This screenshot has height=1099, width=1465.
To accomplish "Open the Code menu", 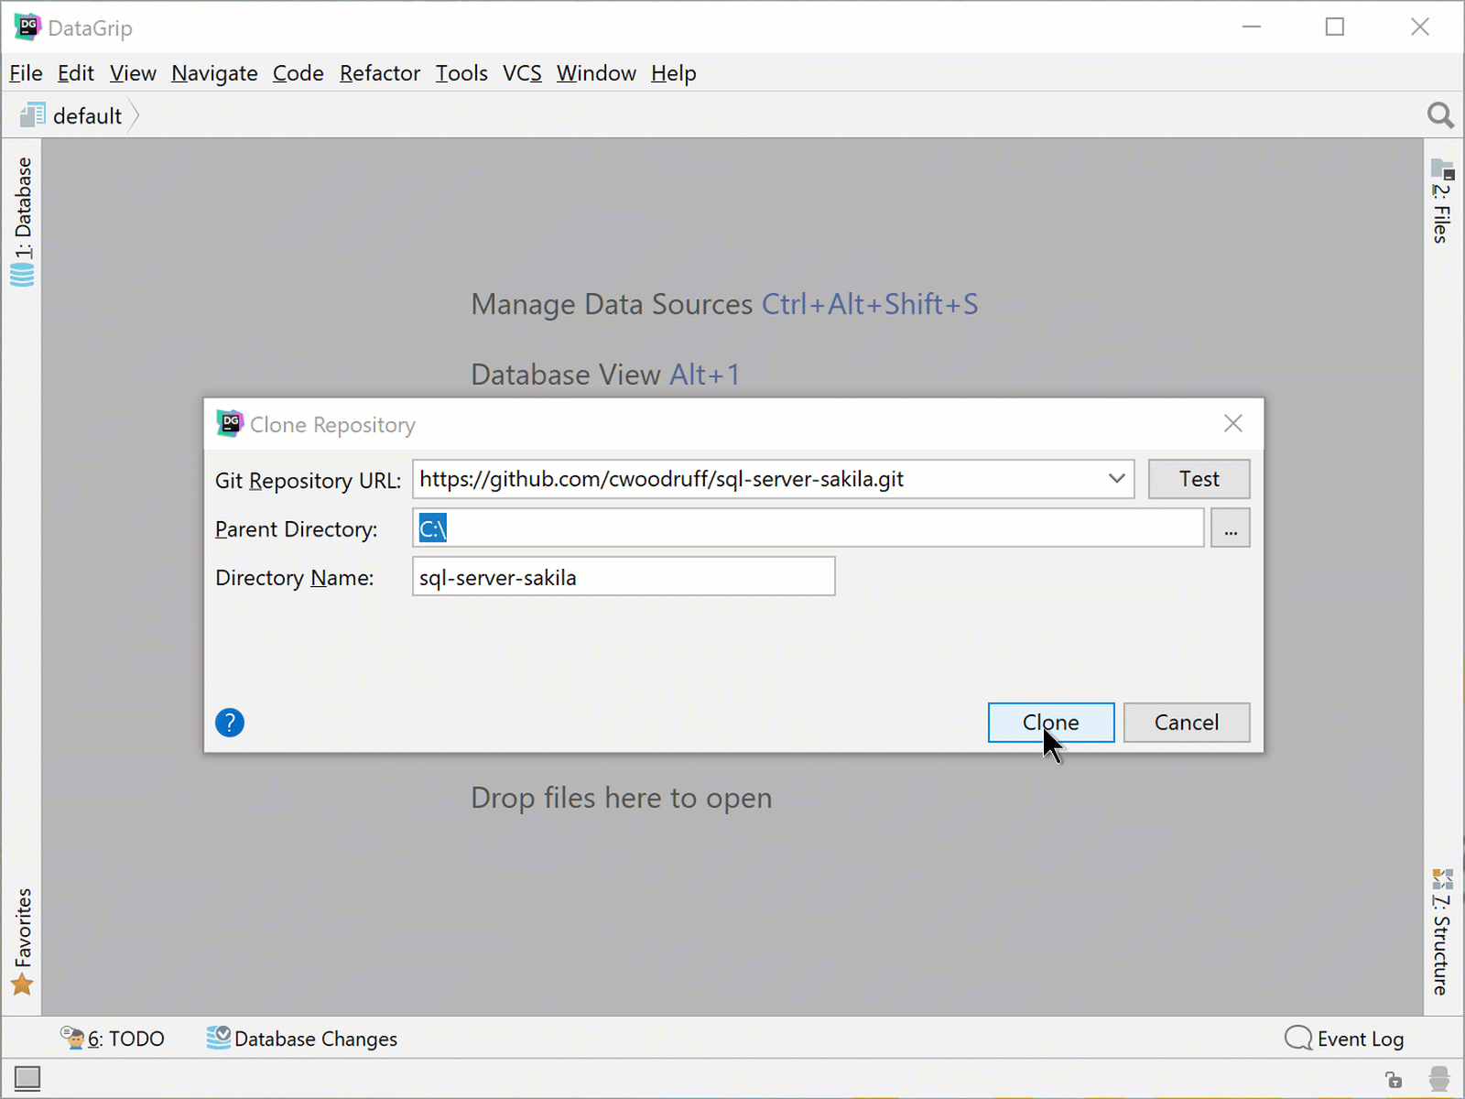I will [x=298, y=73].
